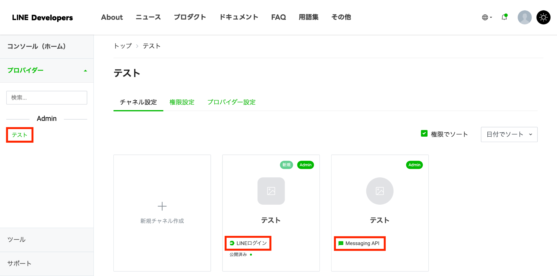Image resolution: width=557 pixels, height=276 pixels.
Task: Select テスト provider in the sidebar
Action: click(x=20, y=135)
